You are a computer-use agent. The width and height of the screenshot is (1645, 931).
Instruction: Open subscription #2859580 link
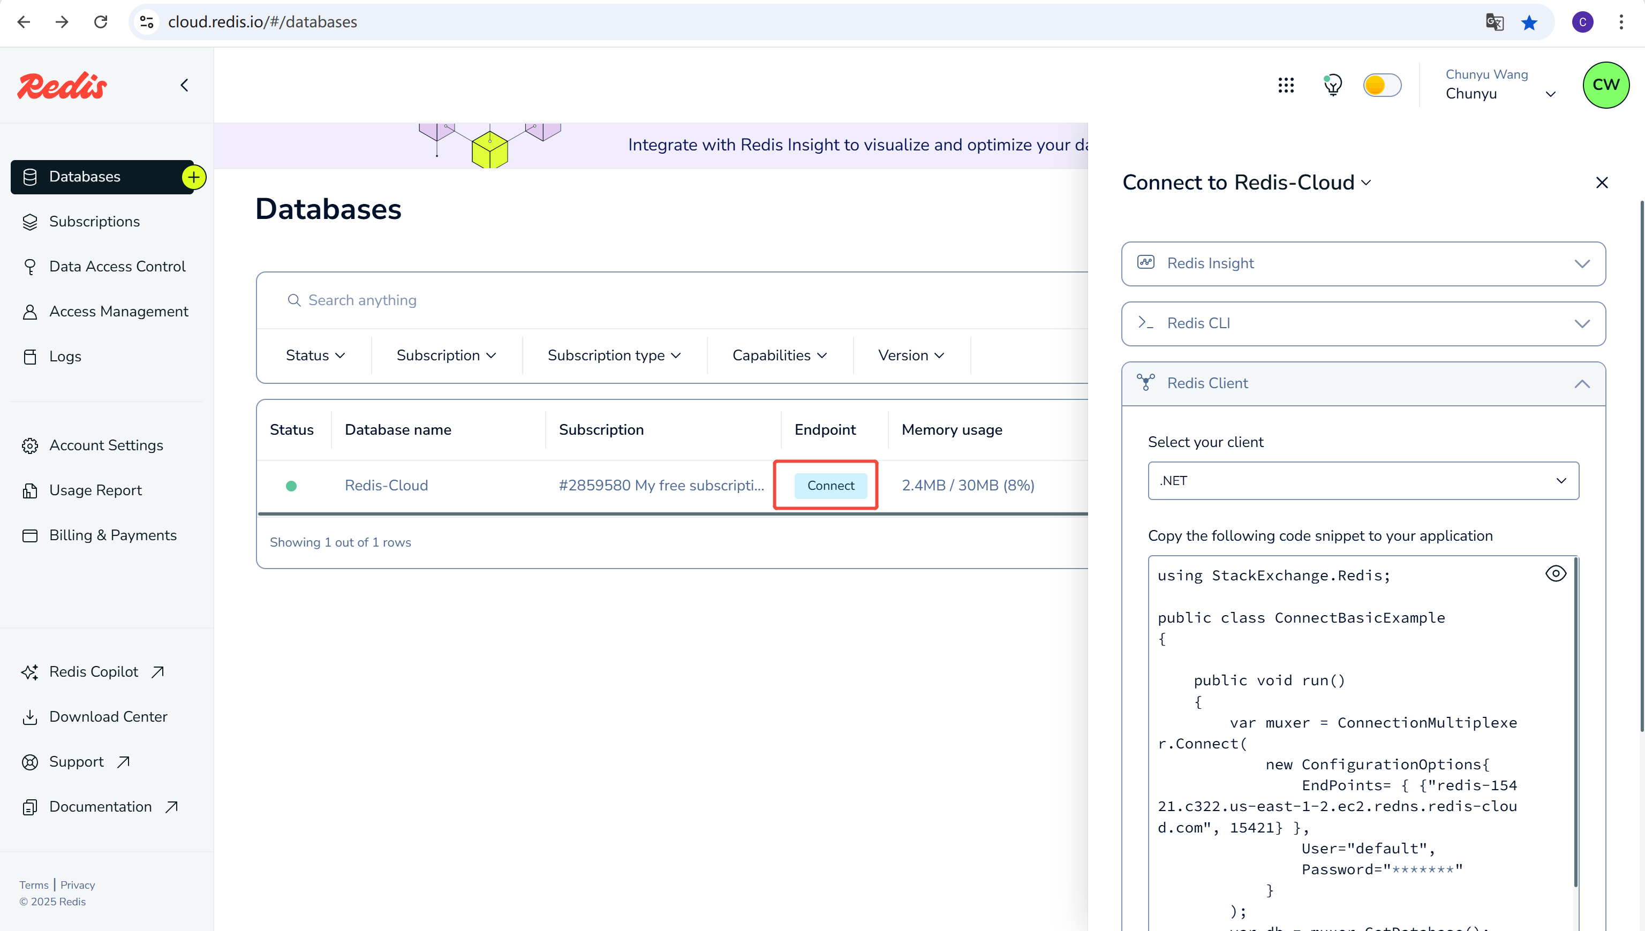661,486
